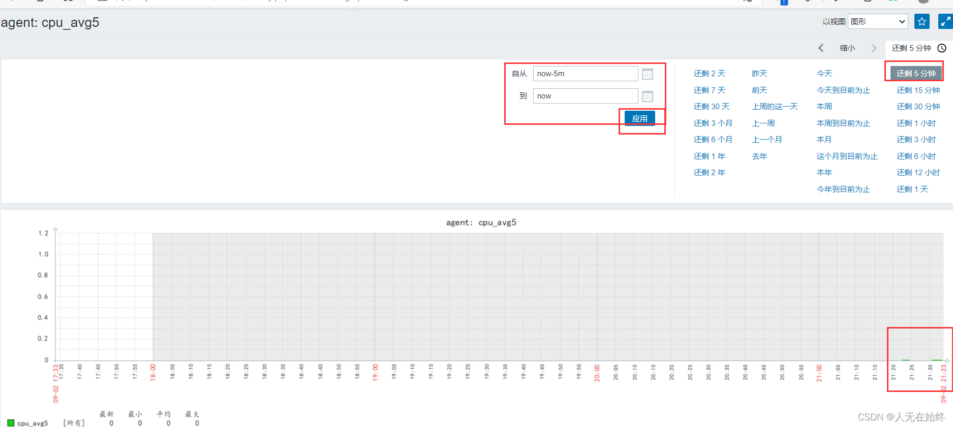Select 还剩 30 天 time range

pos(712,106)
